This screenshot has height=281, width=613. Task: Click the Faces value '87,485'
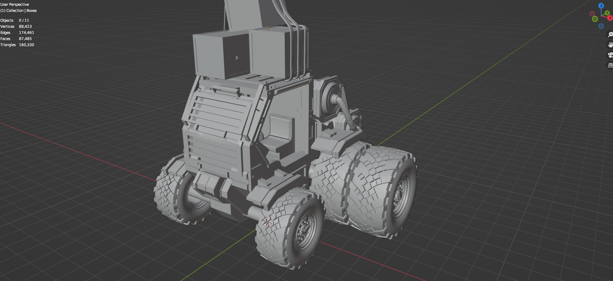point(25,39)
